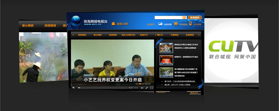Select the 电脑观看 computer viewing icon
The width and height of the screenshot is (279, 111).
coord(160,24)
